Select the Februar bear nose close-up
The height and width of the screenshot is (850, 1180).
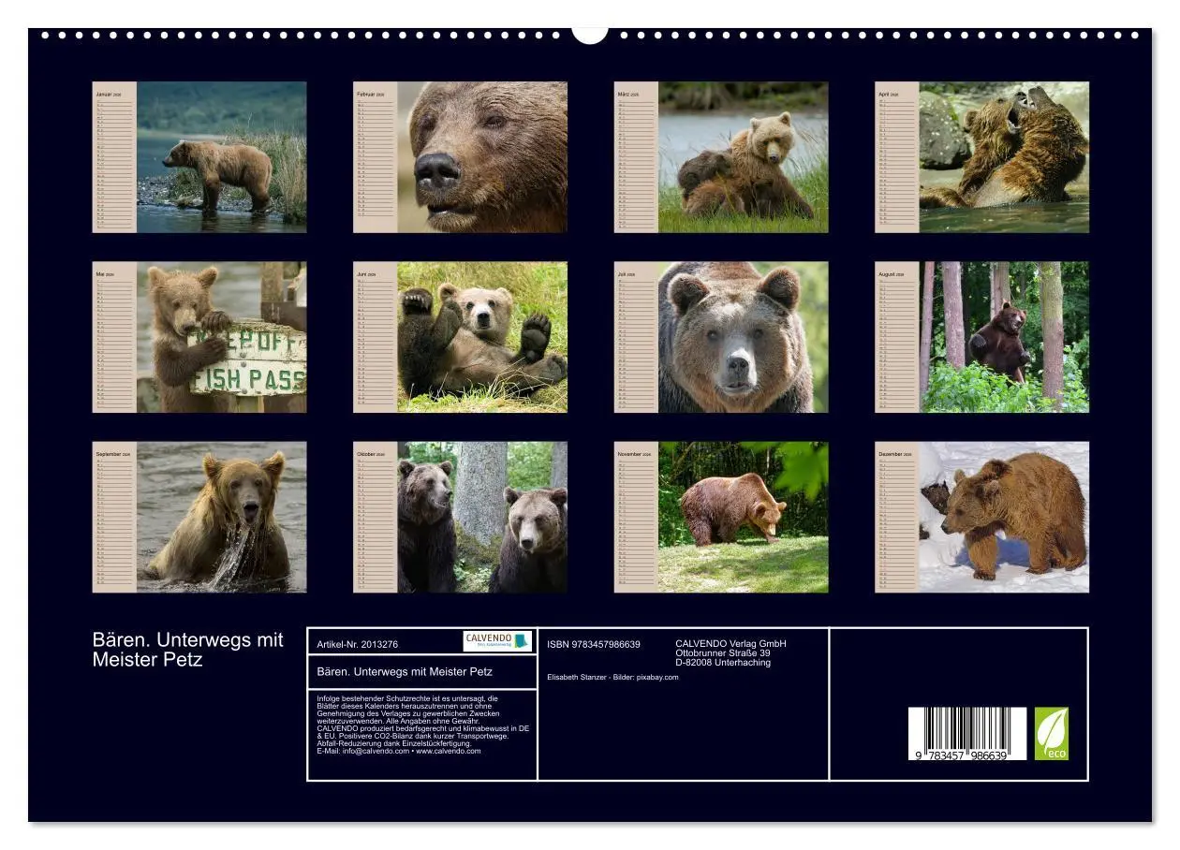tap(482, 157)
